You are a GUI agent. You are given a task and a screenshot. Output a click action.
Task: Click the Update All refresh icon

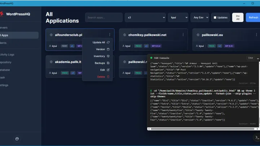coord(108,43)
